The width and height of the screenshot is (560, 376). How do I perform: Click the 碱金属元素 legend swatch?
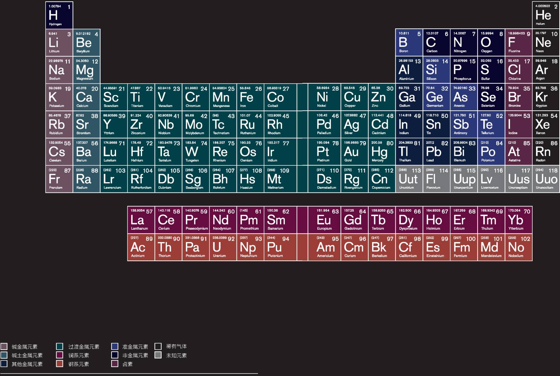(4, 346)
